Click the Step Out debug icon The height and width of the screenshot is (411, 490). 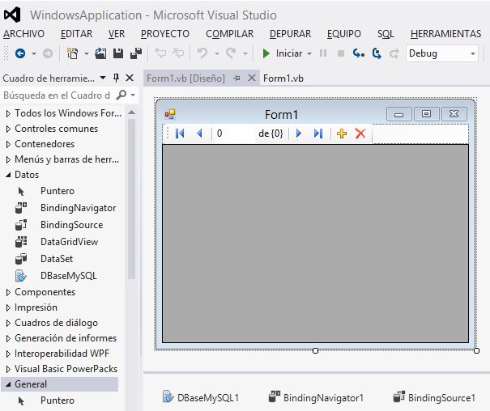(394, 53)
